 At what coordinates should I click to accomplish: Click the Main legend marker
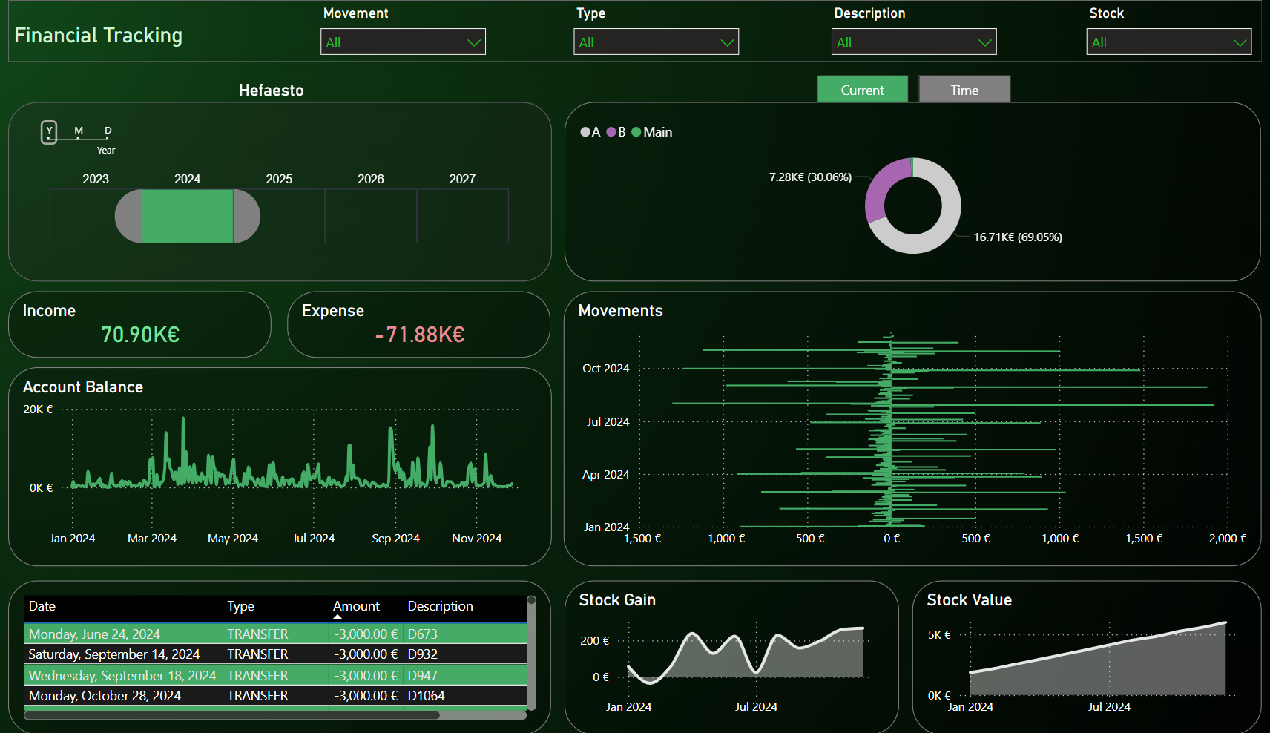pyautogui.click(x=636, y=132)
